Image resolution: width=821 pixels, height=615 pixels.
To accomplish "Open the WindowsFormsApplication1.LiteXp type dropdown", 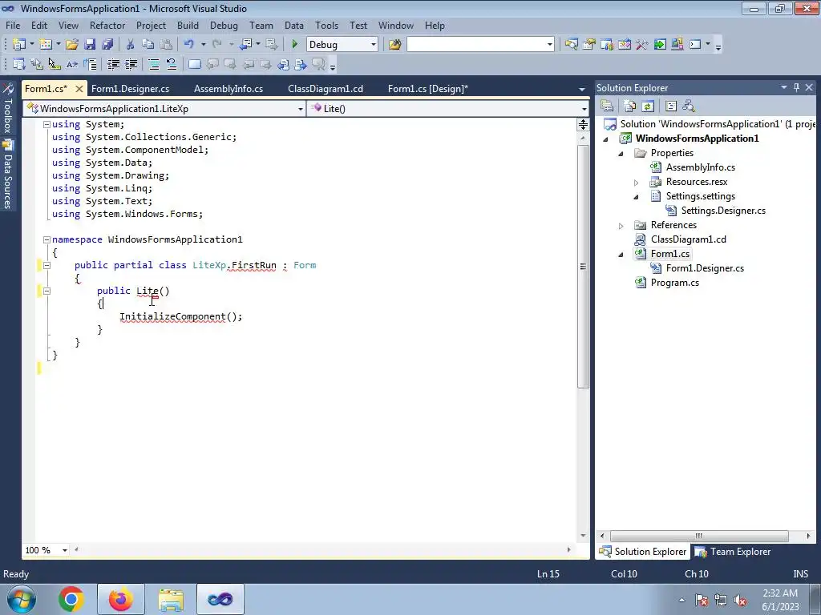I will (300, 109).
